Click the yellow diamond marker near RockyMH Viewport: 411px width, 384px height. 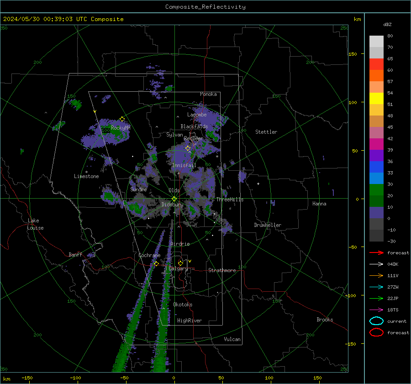coord(122,119)
